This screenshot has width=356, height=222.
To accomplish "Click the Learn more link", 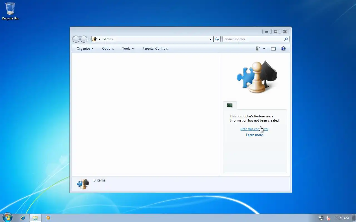I will pyautogui.click(x=254, y=135).
